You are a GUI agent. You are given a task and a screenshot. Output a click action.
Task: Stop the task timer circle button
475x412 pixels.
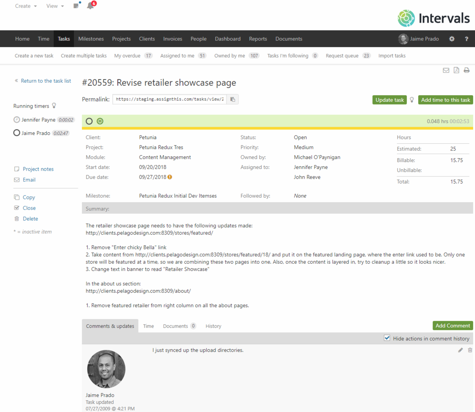[89, 121]
